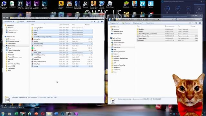Select UnityPlayer file in Among Us window
Image resolution: width=206 pixels, height=116 pixels.
62,64
